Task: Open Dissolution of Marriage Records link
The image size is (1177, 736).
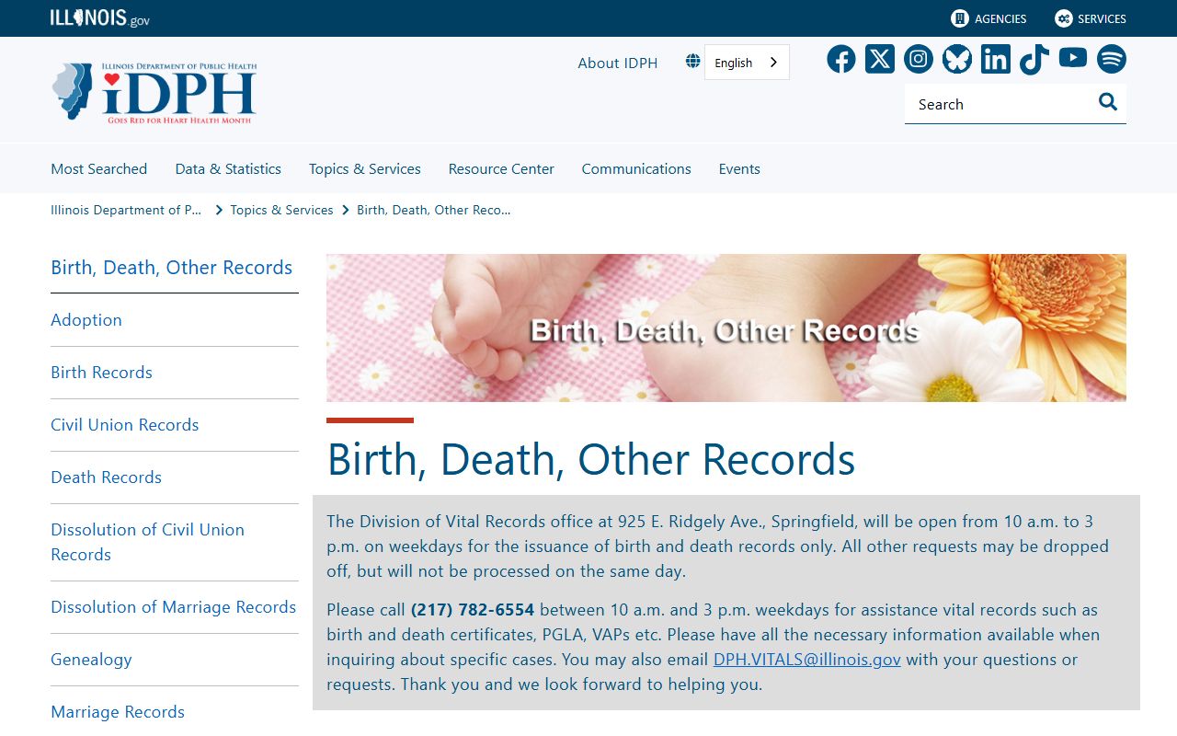Action: 174,607
